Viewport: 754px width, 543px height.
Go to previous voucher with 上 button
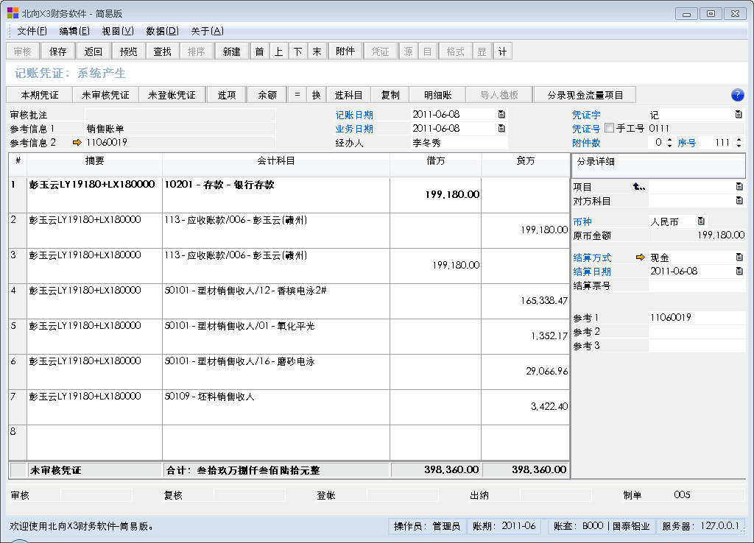279,52
